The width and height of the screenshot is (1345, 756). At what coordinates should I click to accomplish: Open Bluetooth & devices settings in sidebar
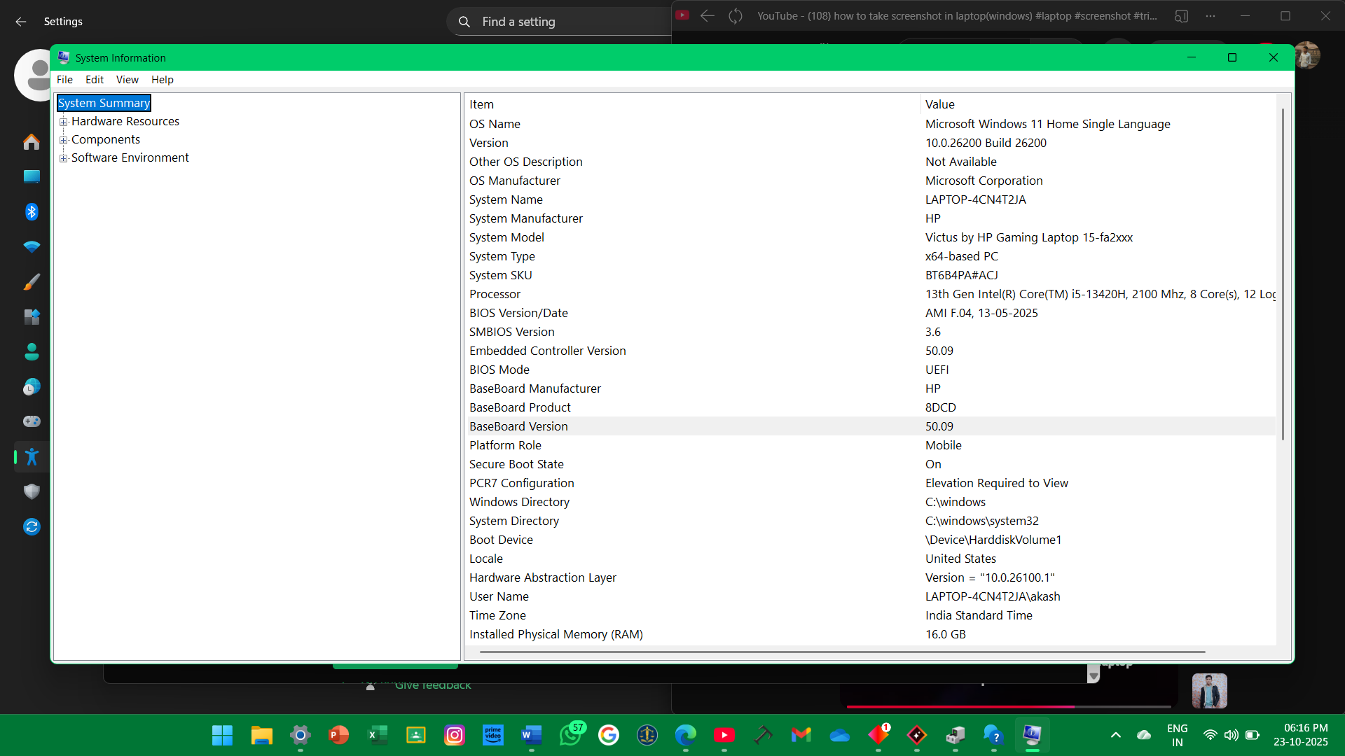point(32,211)
